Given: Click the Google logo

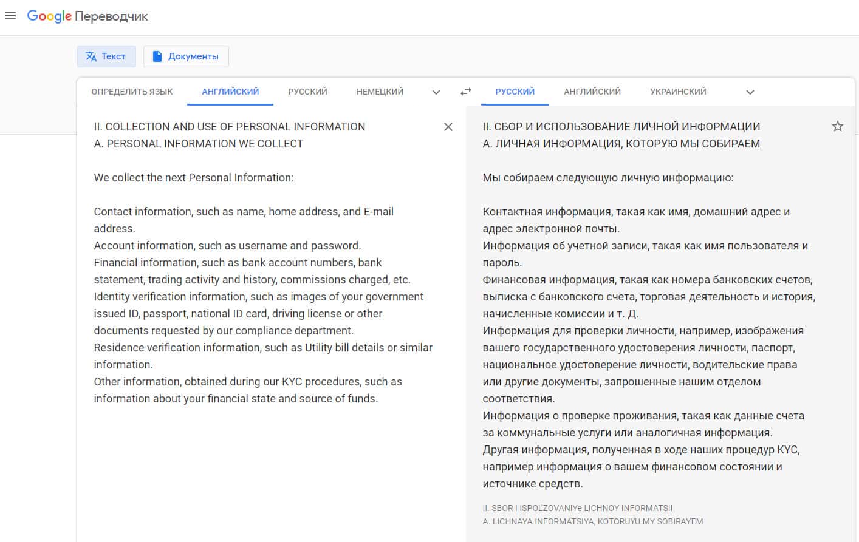Looking at the screenshot, I should 49,16.
